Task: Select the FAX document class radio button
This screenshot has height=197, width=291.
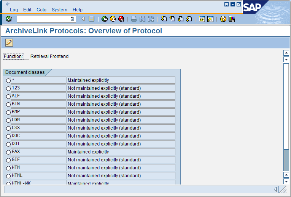Action: [x=8, y=152]
